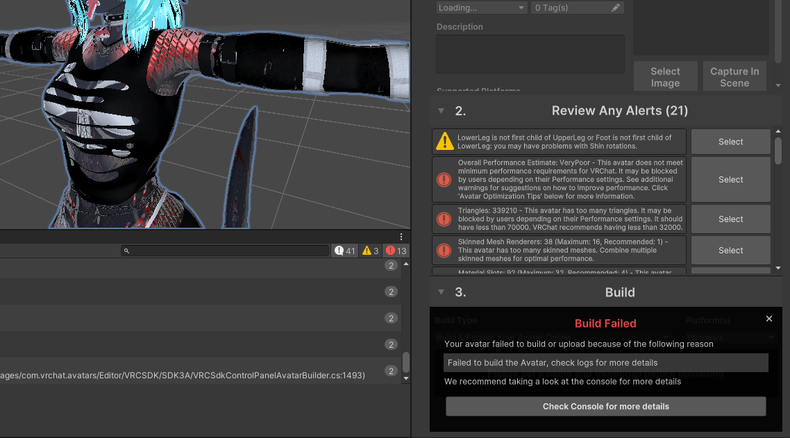Collapse the Build section

tap(442, 292)
